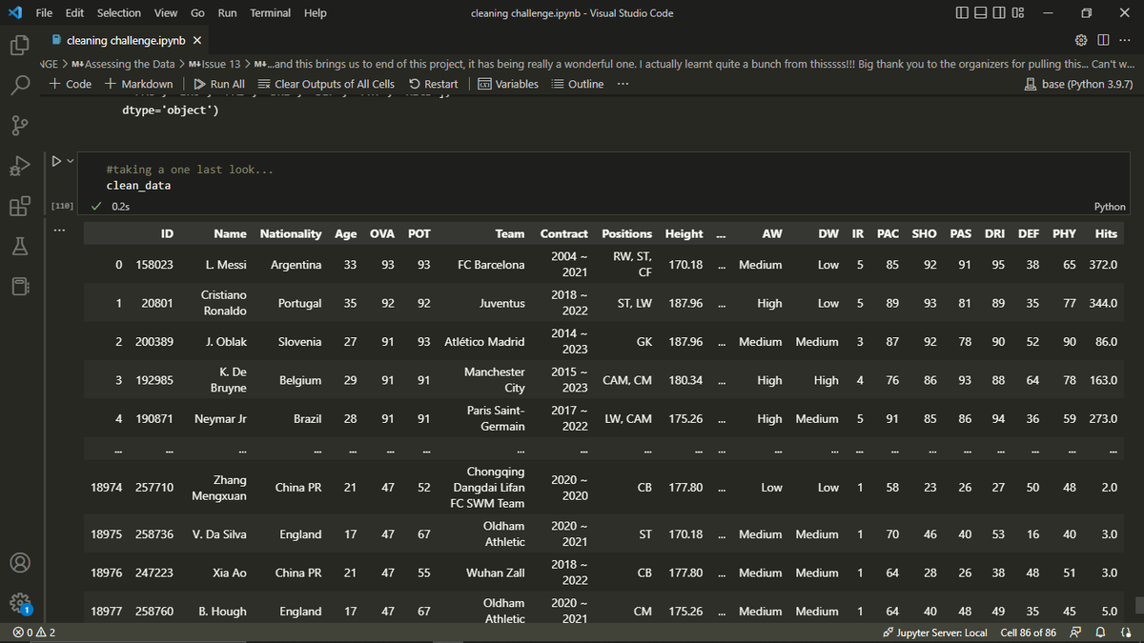Toggle panel layout button in title bar
The width and height of the screenshot is (1144, 643).
coord(980,13)
